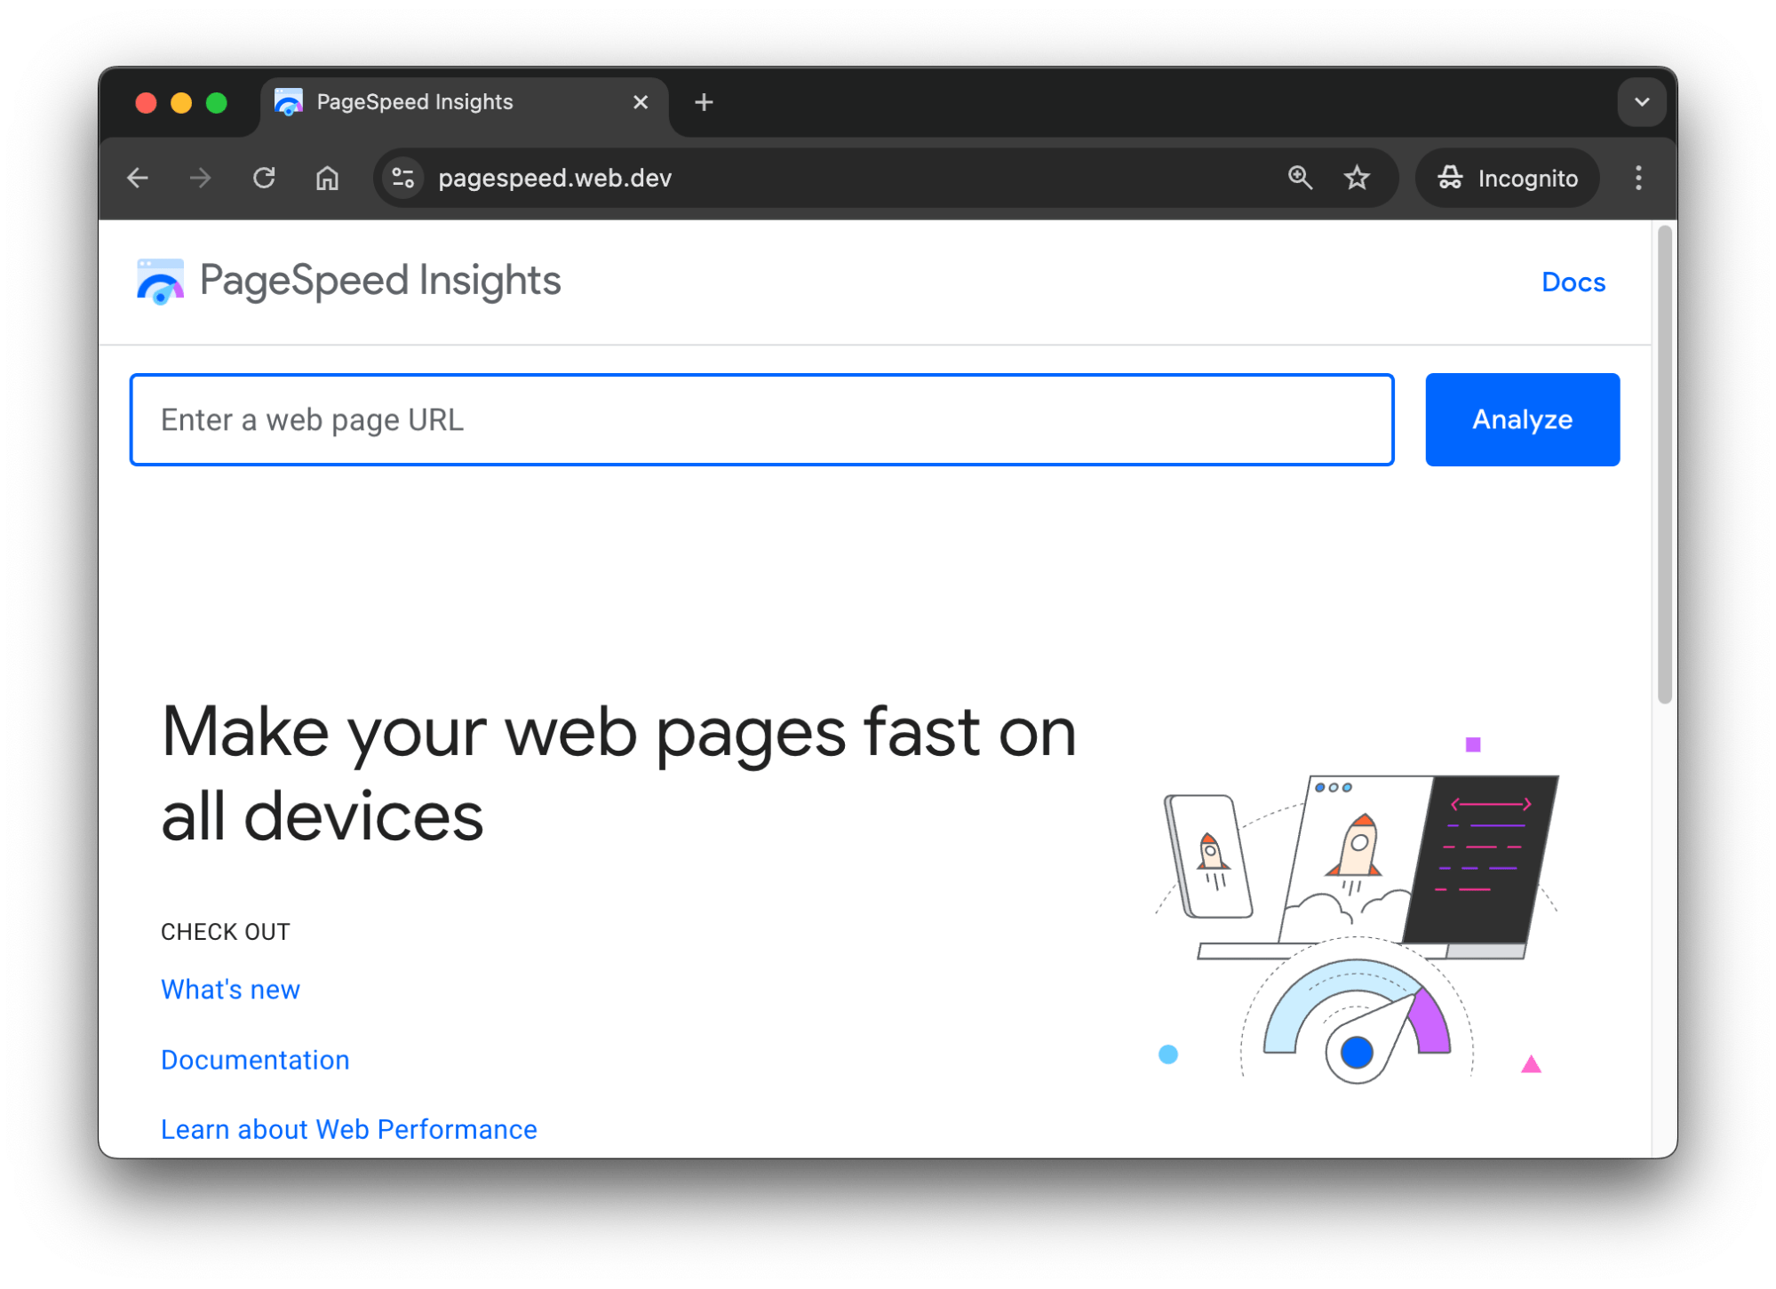
Task: Click the browser forward arrow
Action: pos(201,179)
